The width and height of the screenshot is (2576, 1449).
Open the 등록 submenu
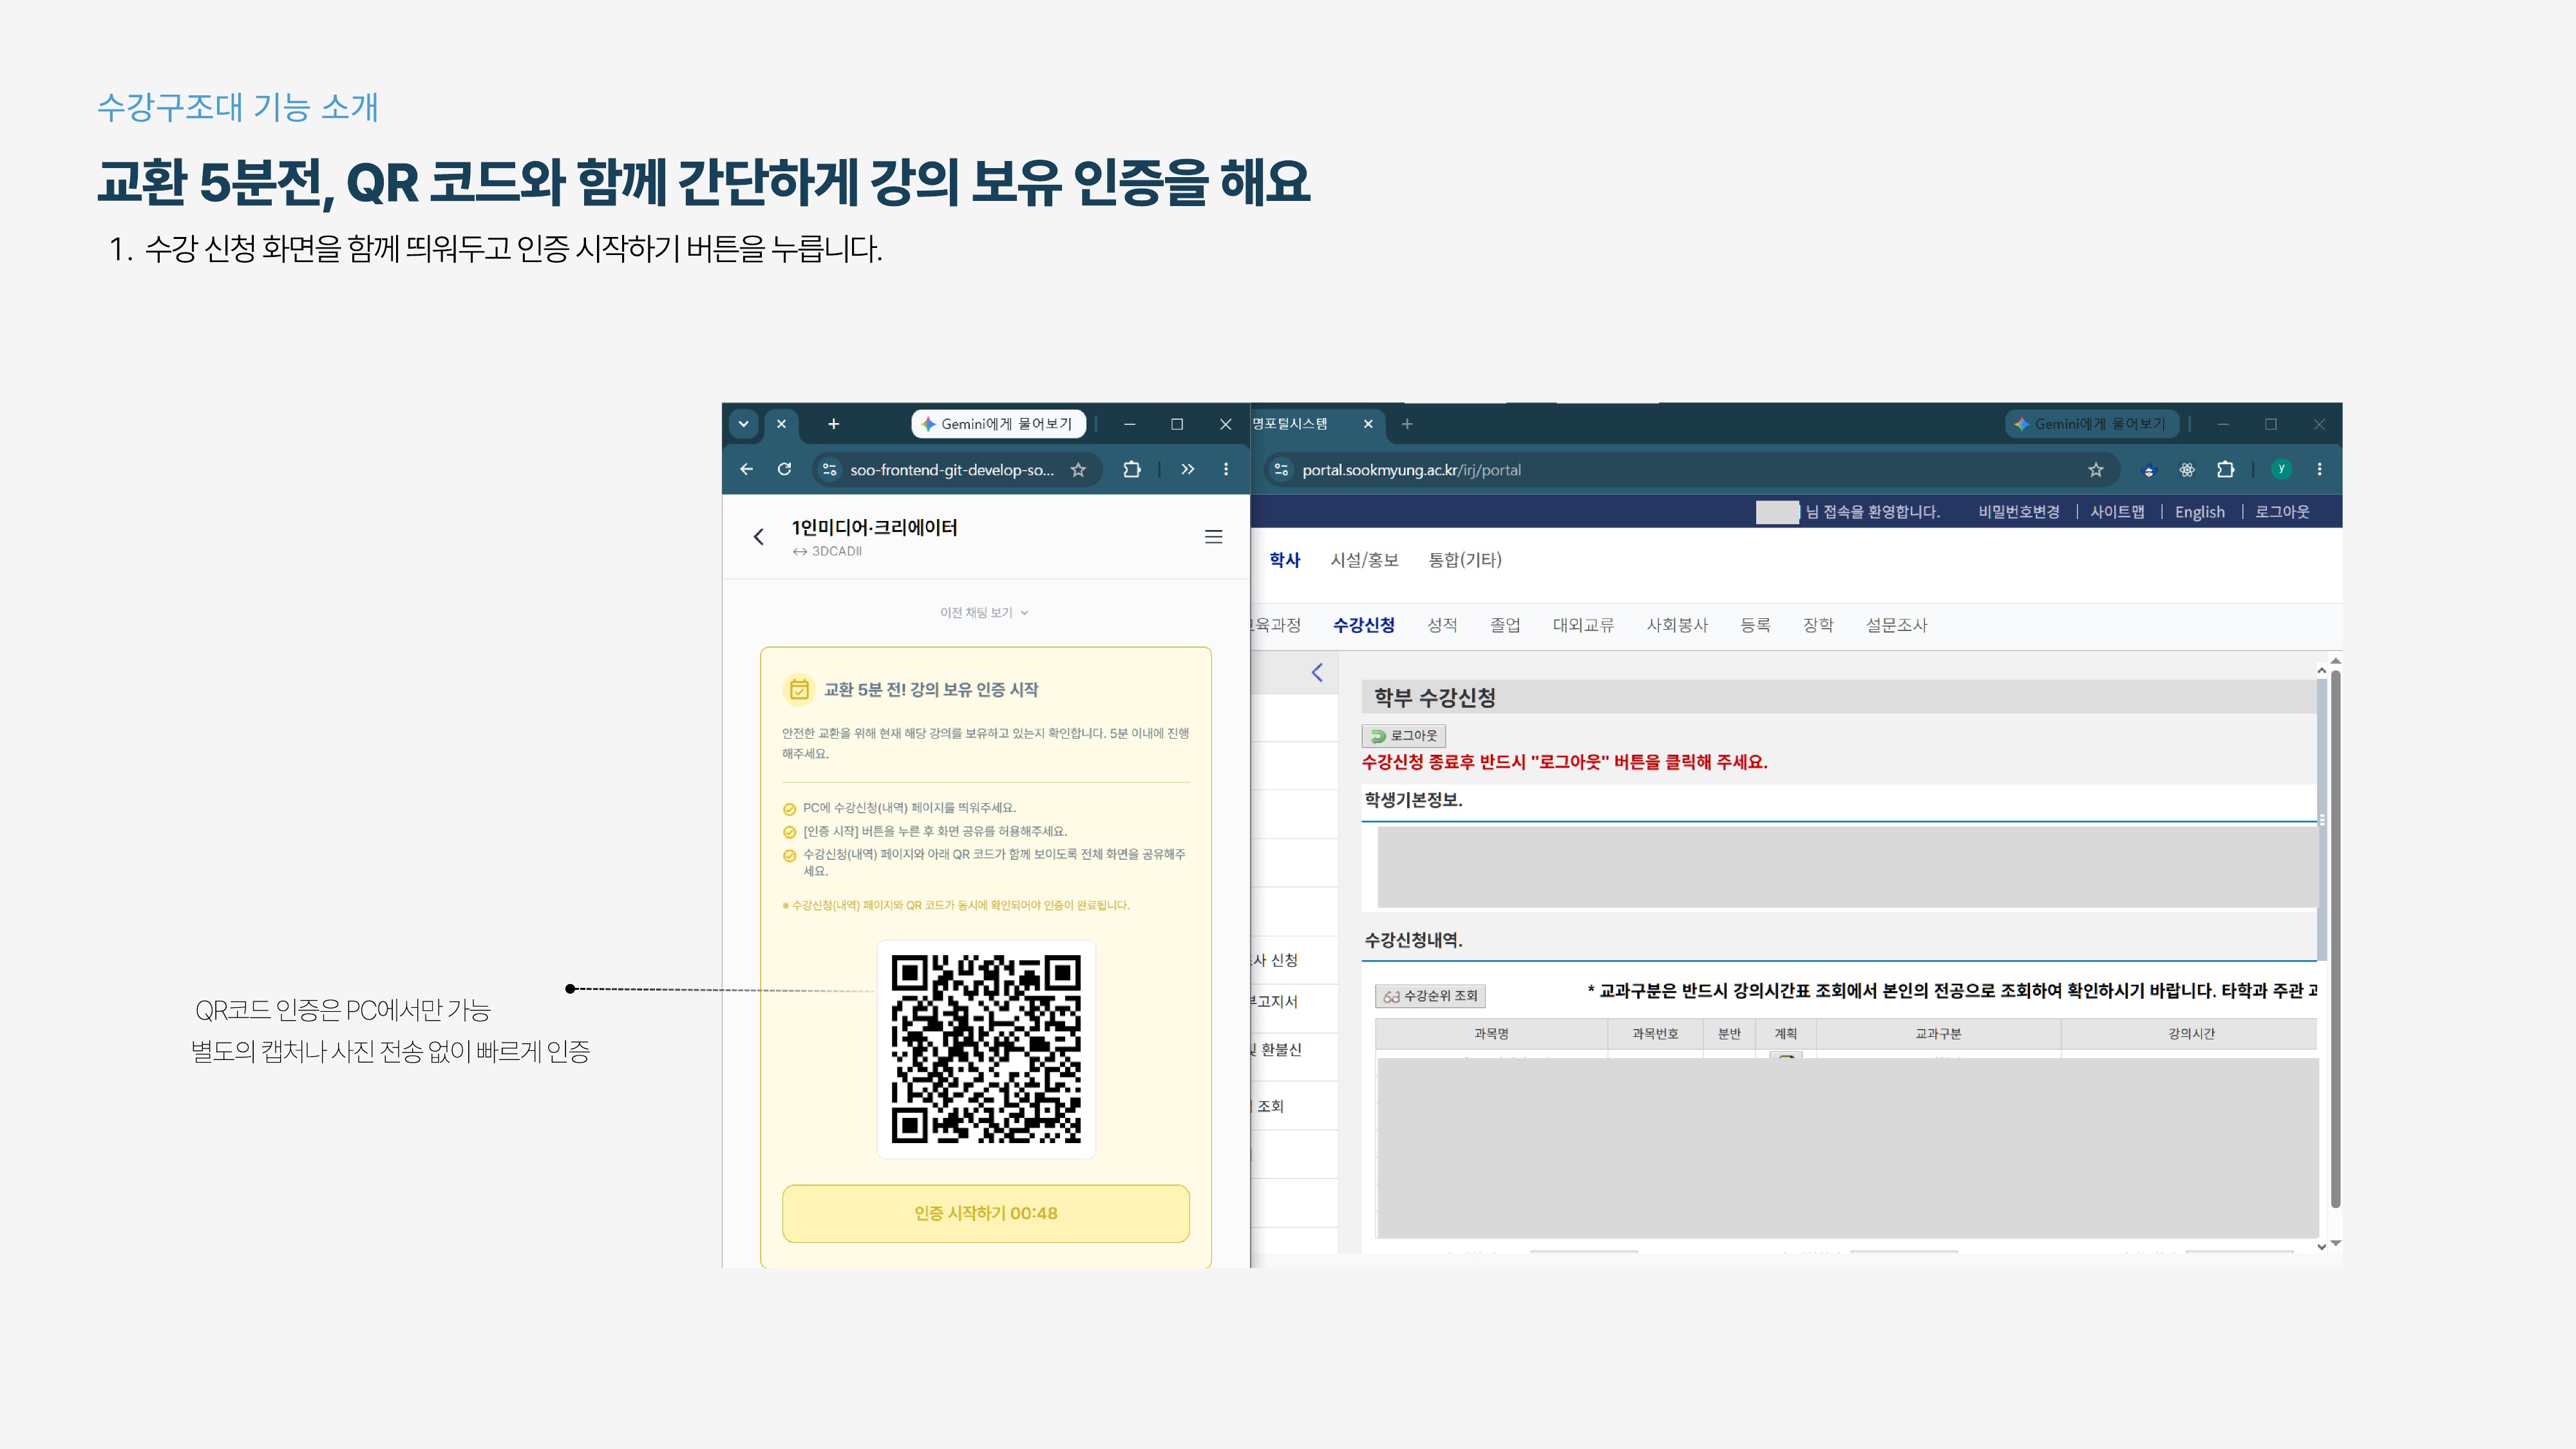(x=1755, y=625)
